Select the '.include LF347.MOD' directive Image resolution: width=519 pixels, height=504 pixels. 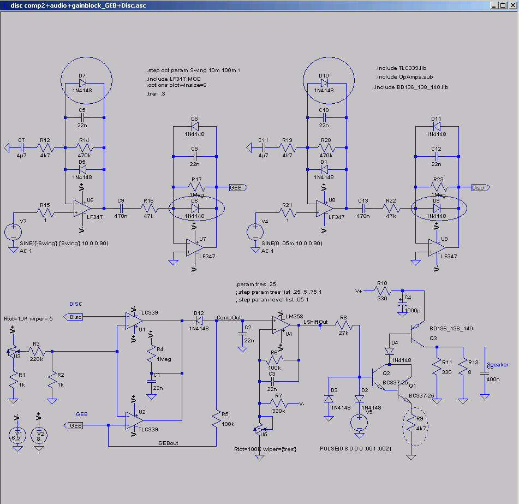[174, 79]
